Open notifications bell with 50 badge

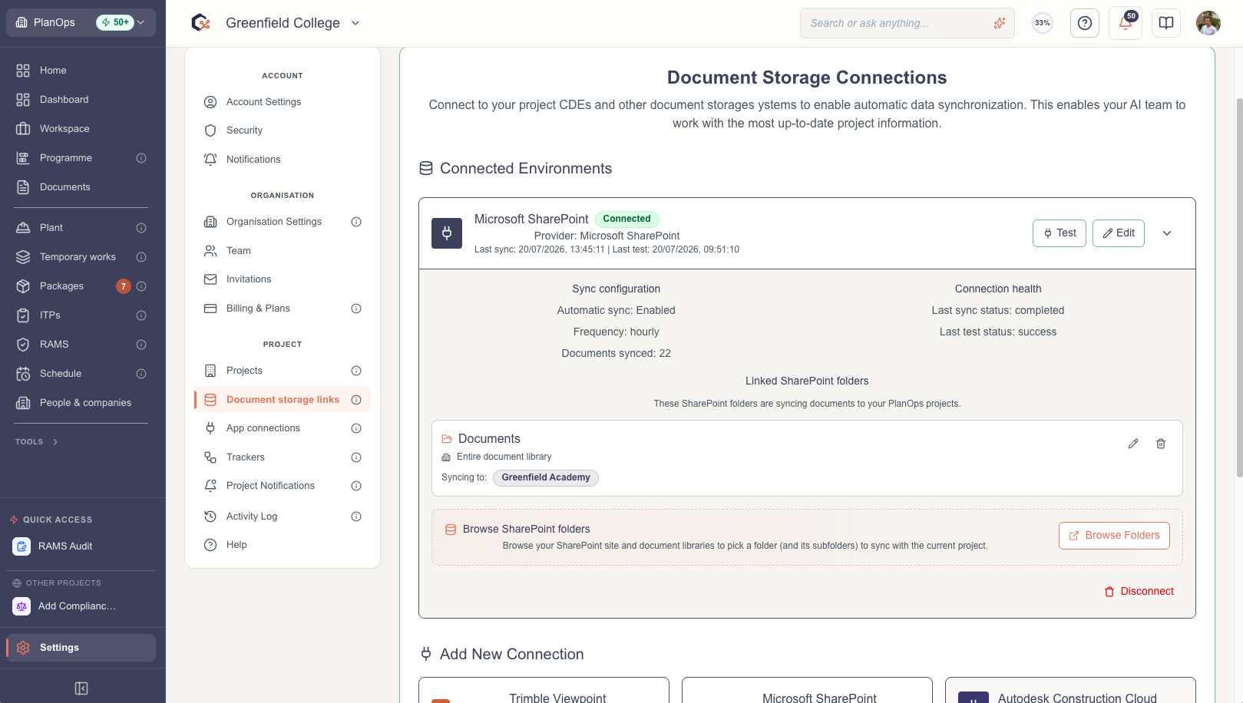tap(1126, 23)
